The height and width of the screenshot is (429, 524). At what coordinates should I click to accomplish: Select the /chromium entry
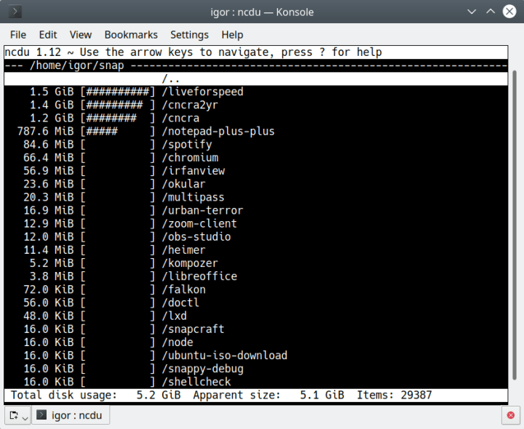point(256,158)
